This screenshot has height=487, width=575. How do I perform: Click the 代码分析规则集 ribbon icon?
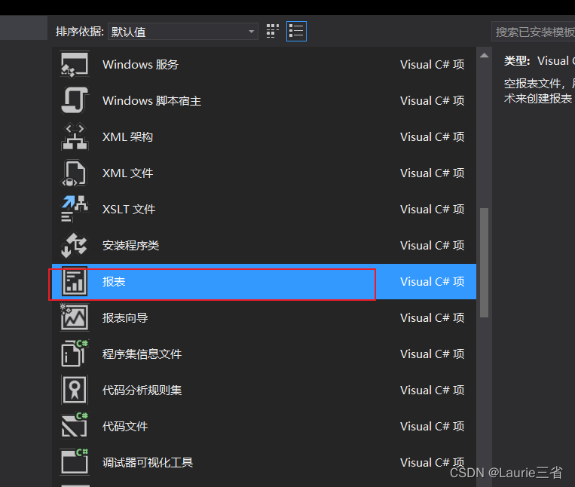tap(75, 390)
